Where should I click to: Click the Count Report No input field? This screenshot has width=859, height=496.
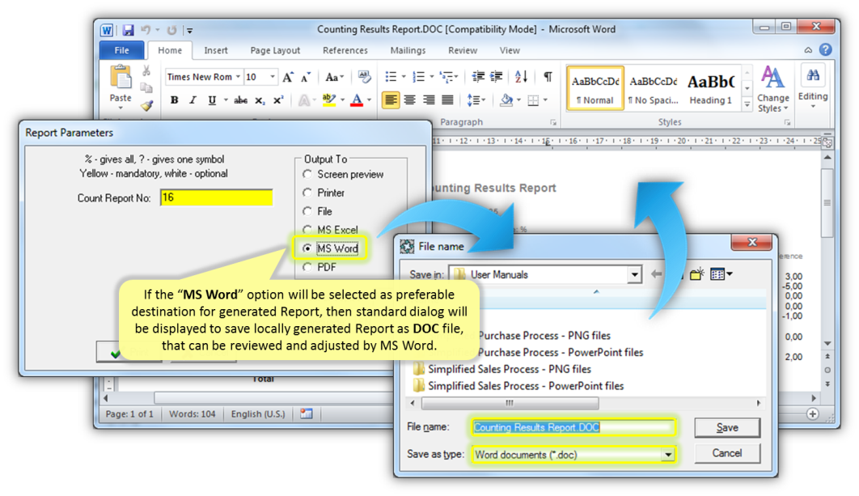coord(217,198)
